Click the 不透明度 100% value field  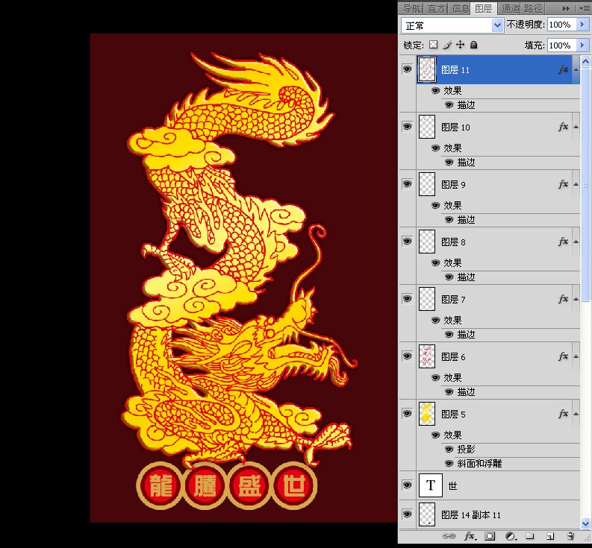coord(562,25)
